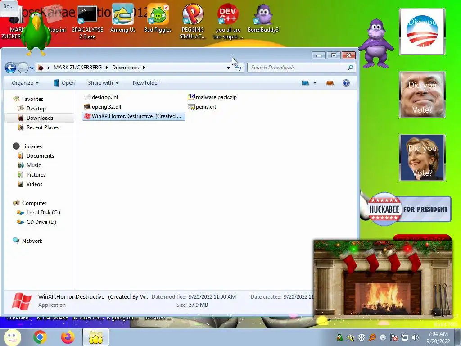The image size is (461, 346).
Task: Open the Organize menu
Action: (25, 83)
